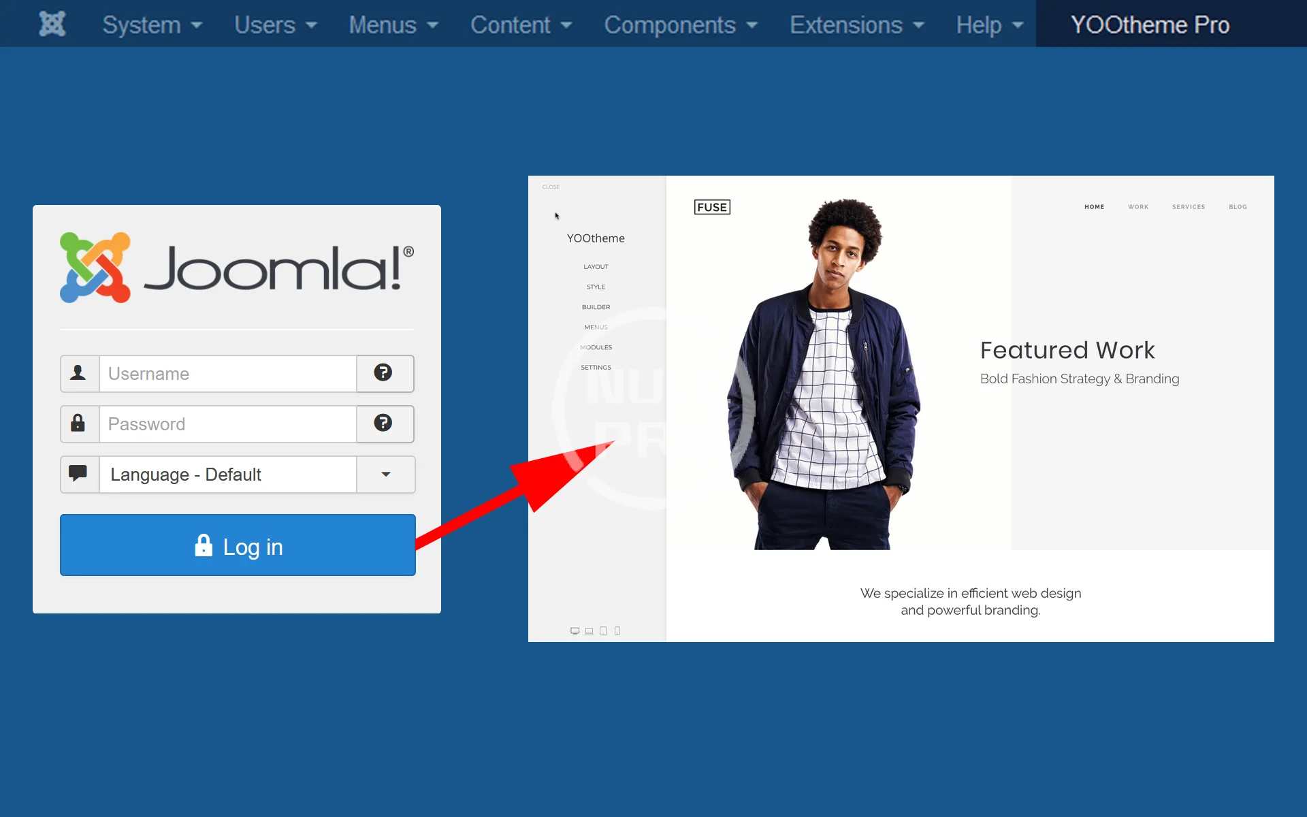
Task: Click the padlock icon beside Password
Action: (78, 423)
